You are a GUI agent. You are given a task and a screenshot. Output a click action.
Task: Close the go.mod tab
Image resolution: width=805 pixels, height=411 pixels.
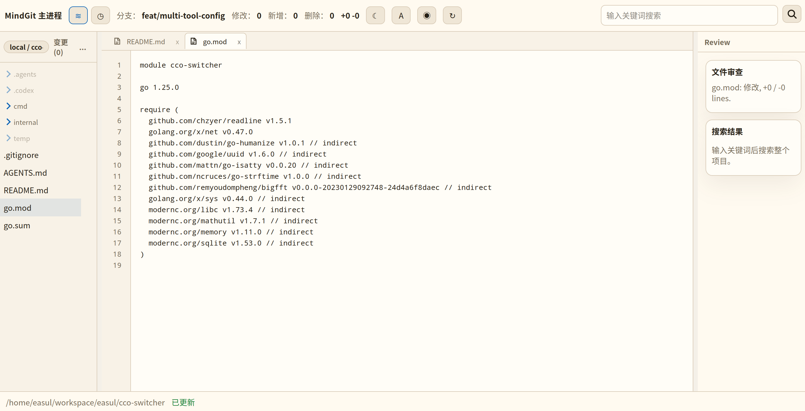[x=239, y=42]
